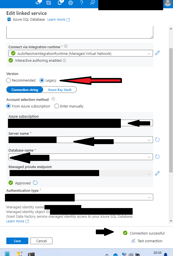Refresh the Database name list
The image size is (173, 256).
point(157,157)
